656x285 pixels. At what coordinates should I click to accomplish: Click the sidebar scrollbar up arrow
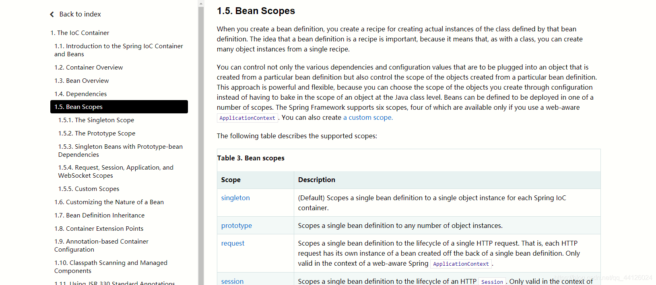tap(201, 3)
